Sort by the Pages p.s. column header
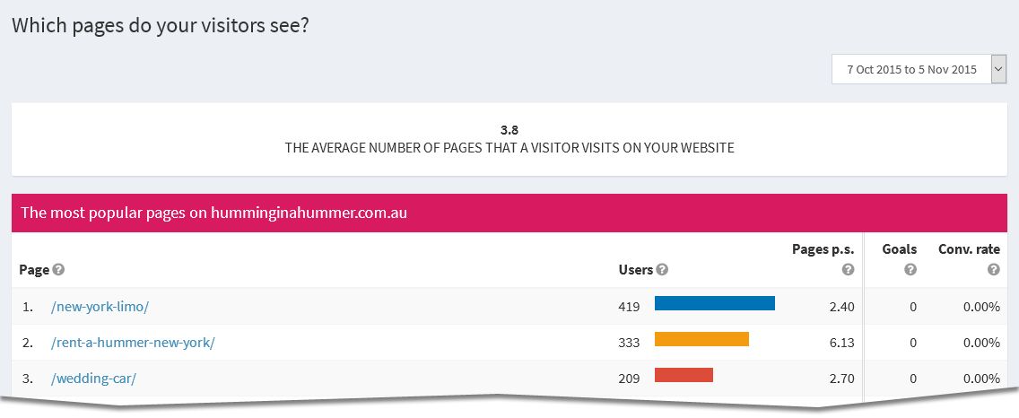Image resolution: width=1019 pixels, height=418 pixels. 823,248
